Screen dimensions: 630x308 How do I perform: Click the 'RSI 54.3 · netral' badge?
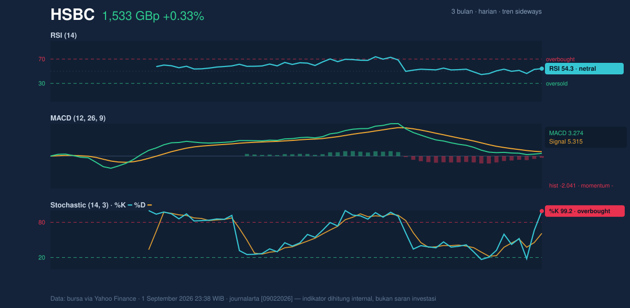pyautogui.click(x=584, y=69)
